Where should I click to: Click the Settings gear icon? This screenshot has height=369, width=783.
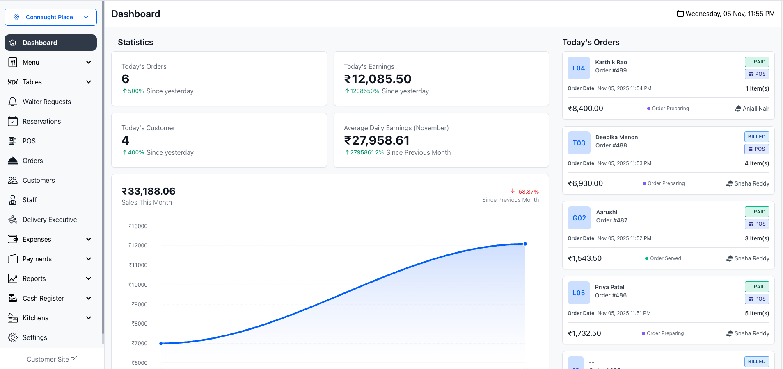13,337
